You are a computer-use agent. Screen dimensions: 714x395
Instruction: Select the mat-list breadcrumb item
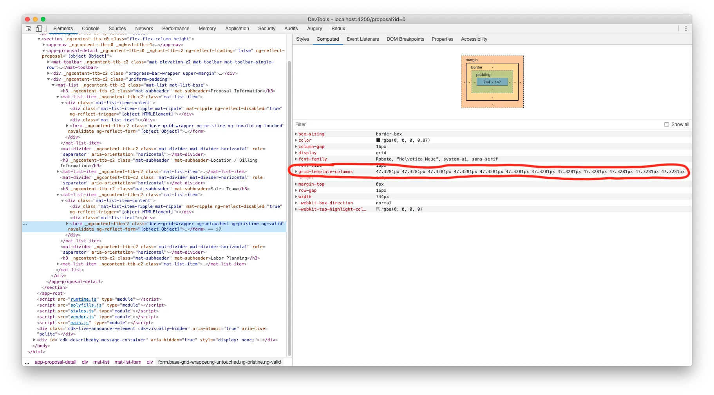click(x=101, y=362)
